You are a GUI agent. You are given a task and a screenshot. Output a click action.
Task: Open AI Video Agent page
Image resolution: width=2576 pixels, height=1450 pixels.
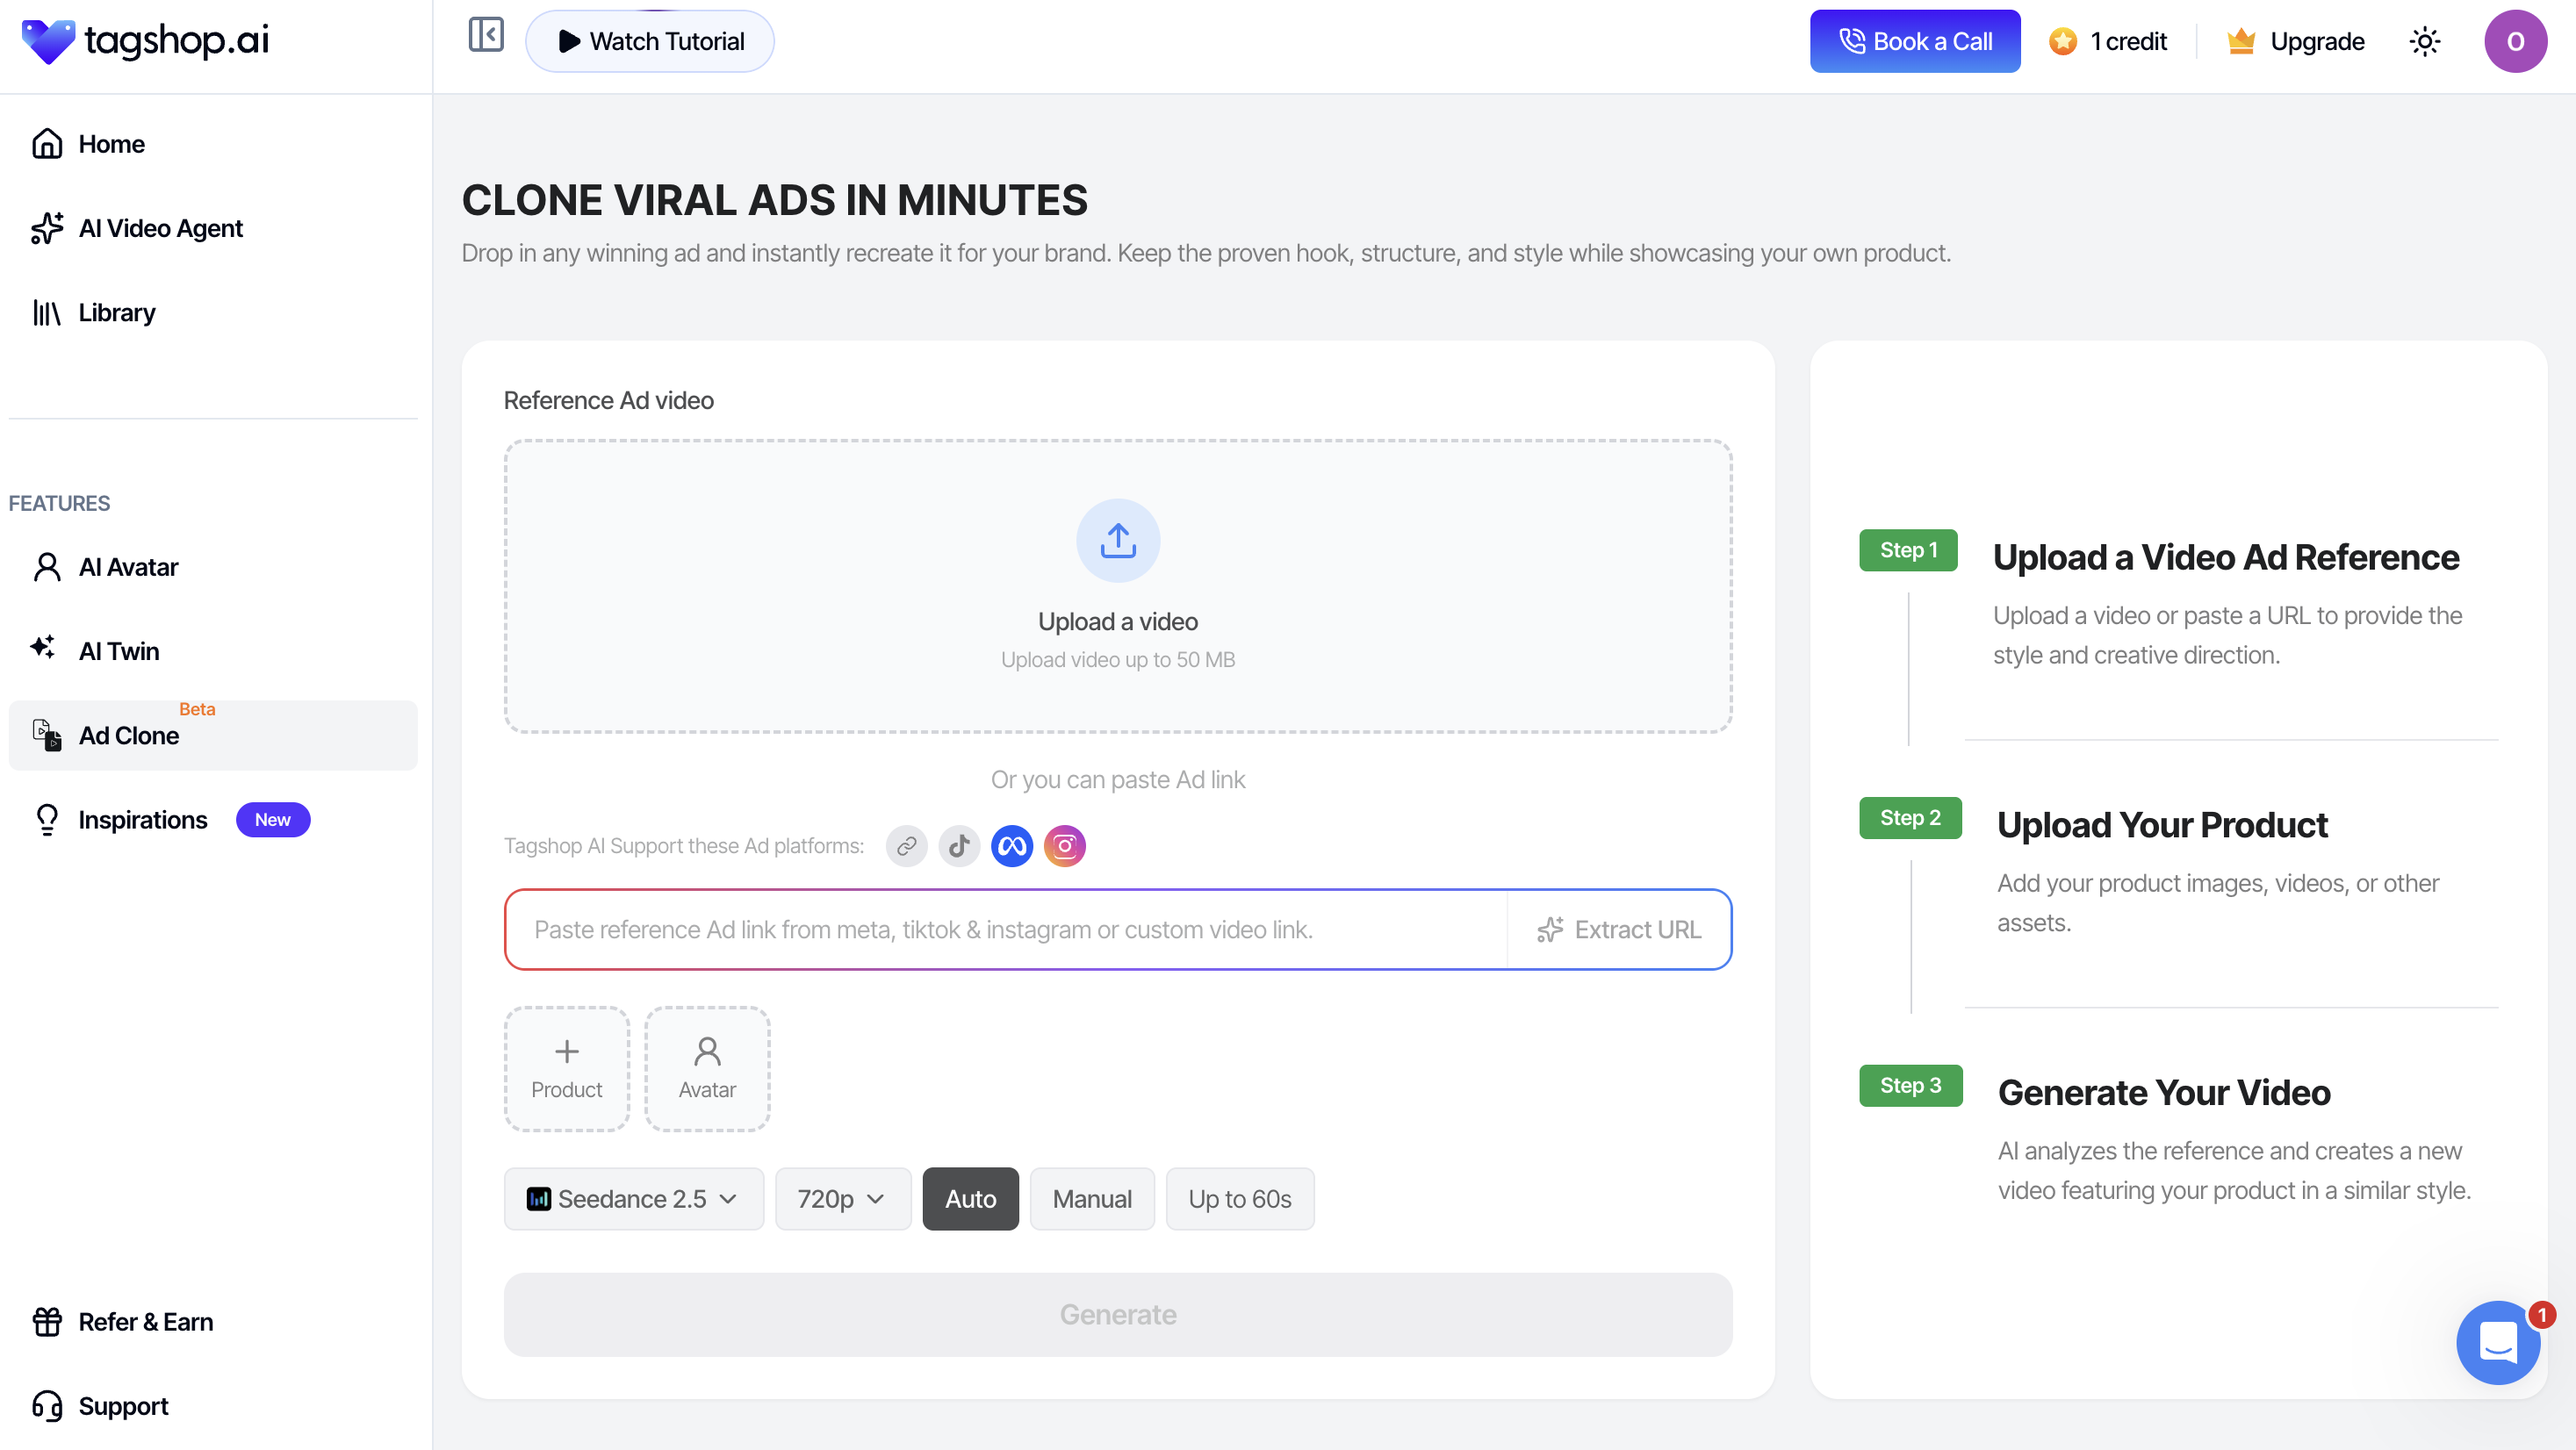tap(213, 228)
